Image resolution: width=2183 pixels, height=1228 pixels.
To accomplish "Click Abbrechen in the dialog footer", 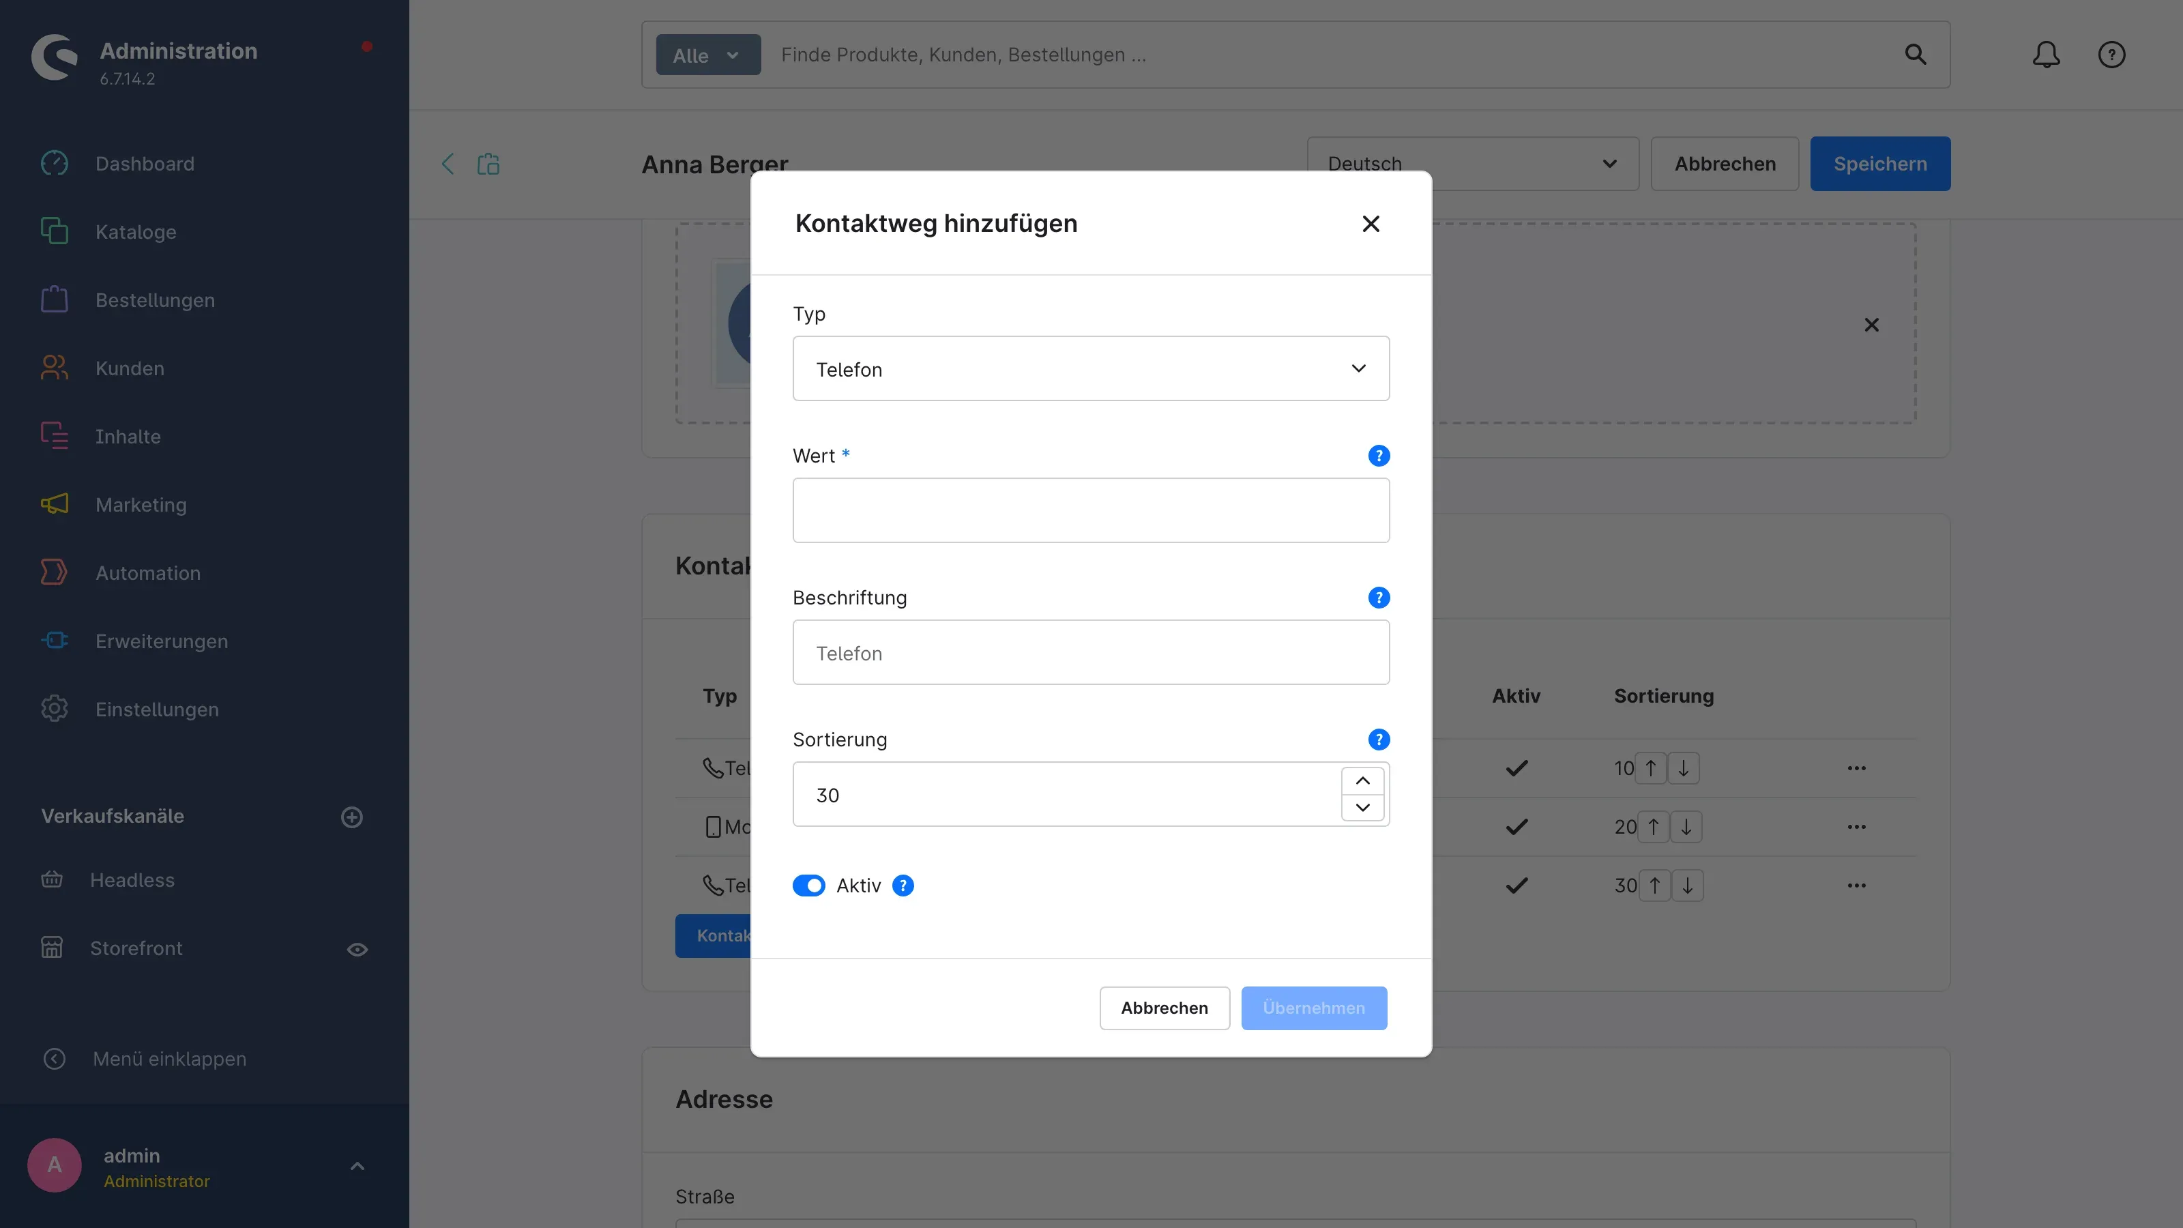I will tap(1164, 1008).
